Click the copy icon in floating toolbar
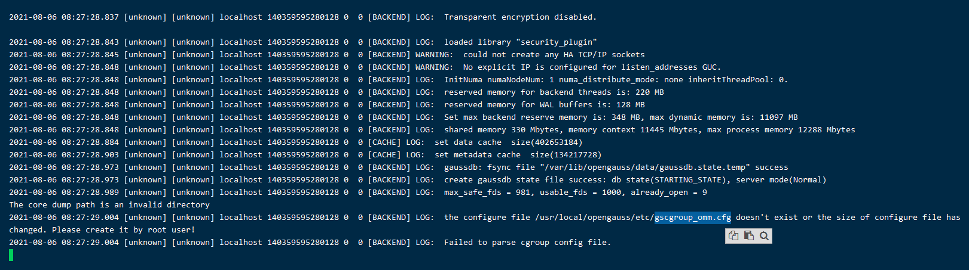 (x=733, y=236)
